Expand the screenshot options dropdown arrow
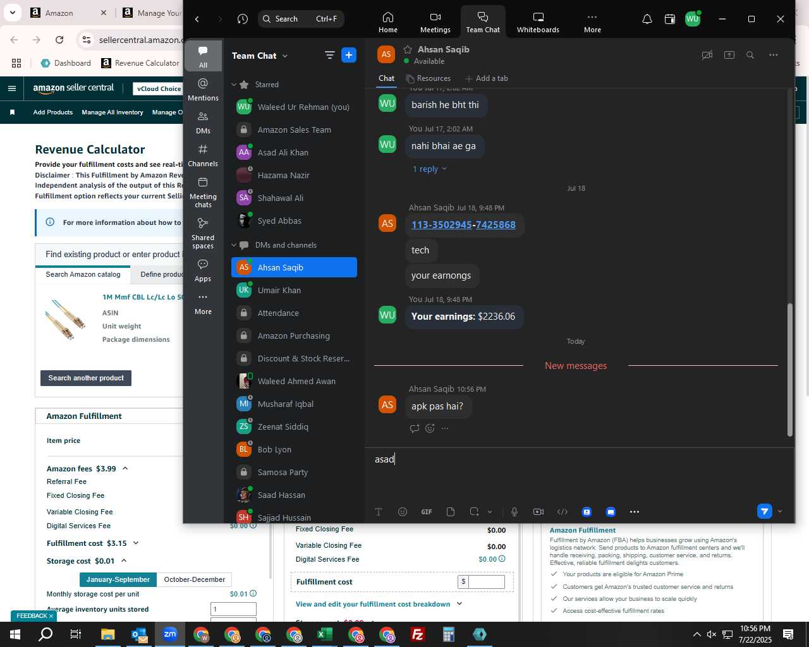Viewport: 809px width, 647px height. click(490, 512)
